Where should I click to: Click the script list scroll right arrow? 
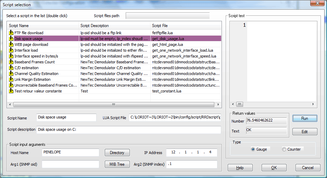click(x=218, y=104)
